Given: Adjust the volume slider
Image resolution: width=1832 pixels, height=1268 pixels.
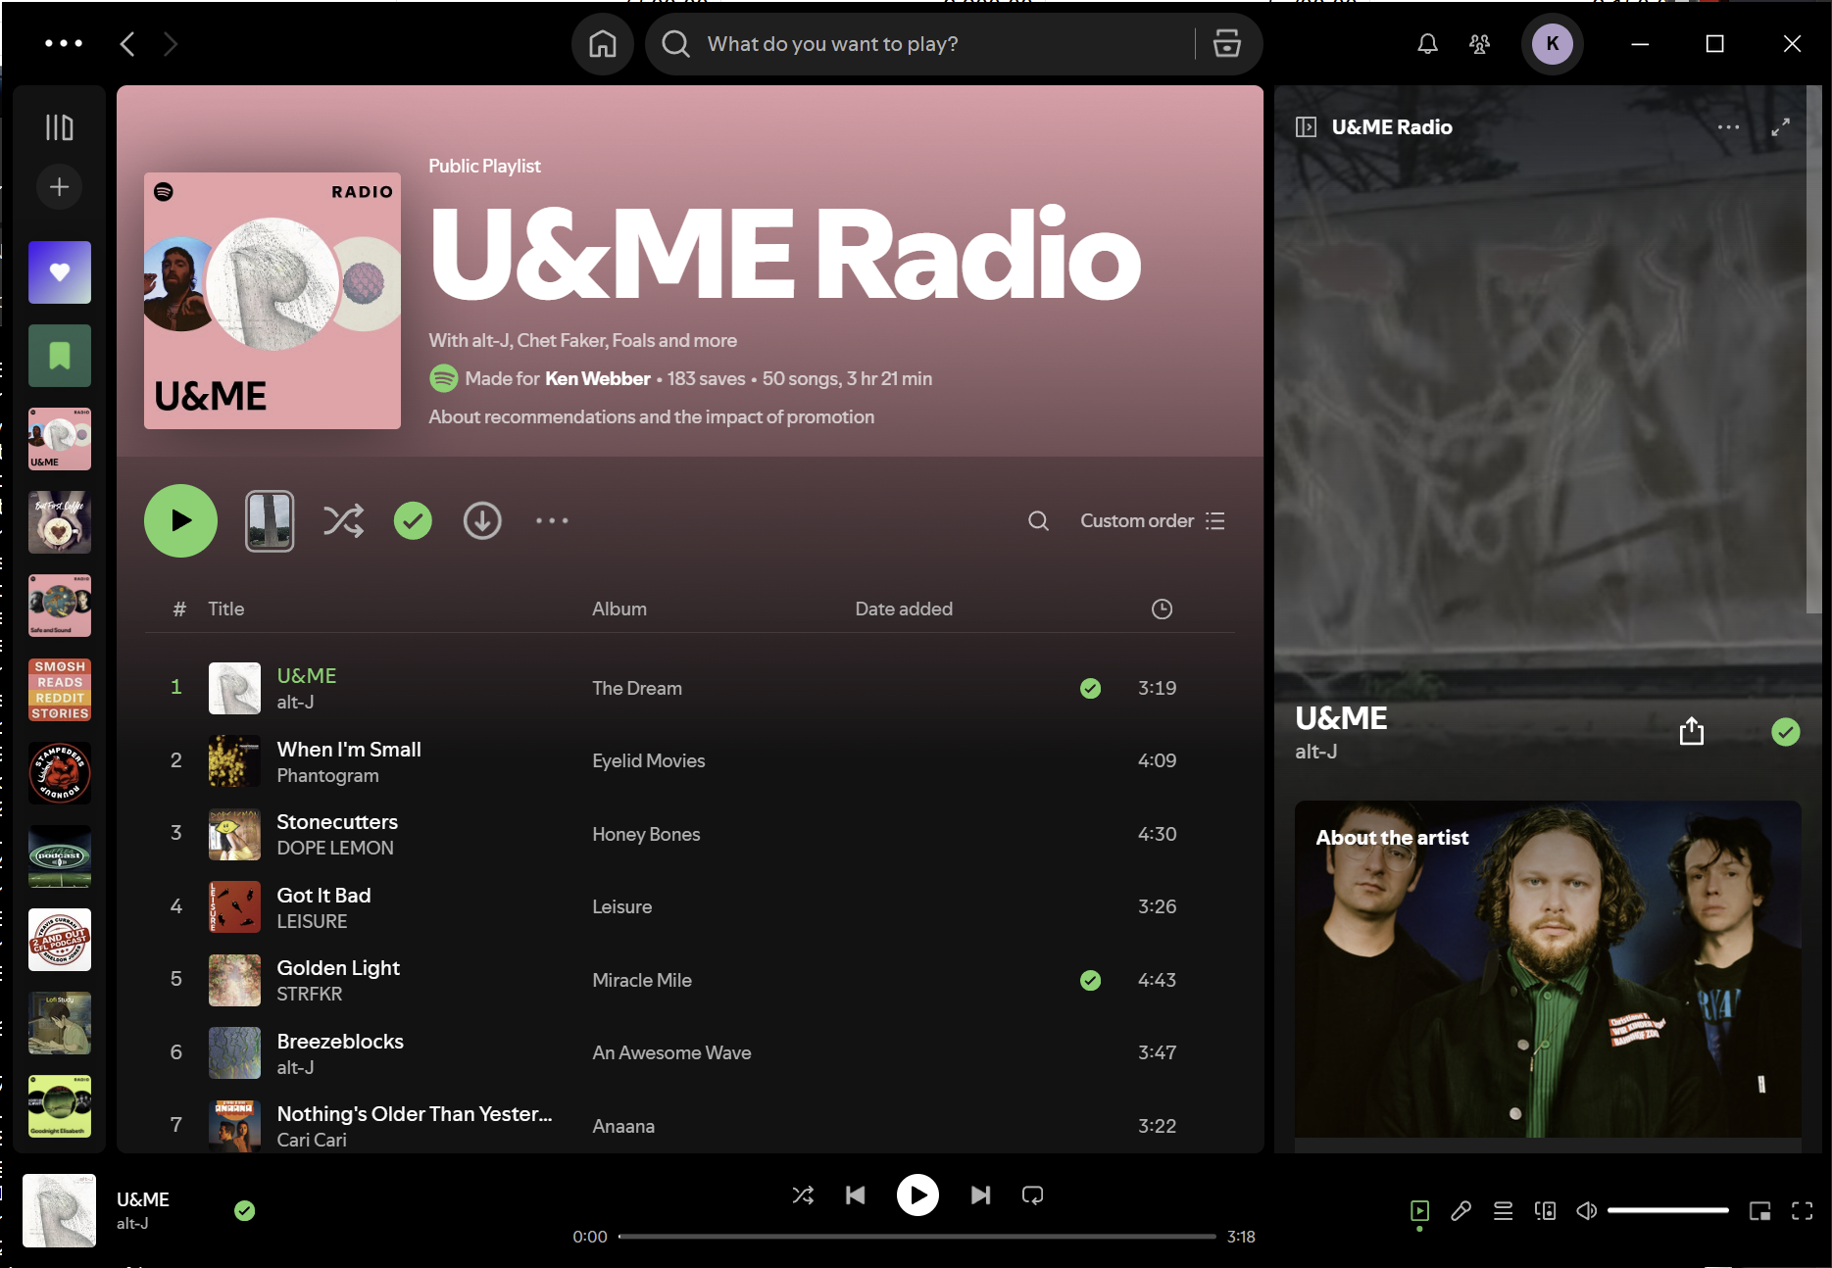Looking at the screenshot, I should coord(1667,1211).
